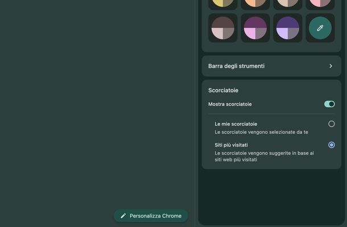Select the Le mie scorciatoie radio button
This screenshot has width=347, height=227.
[x=332, y=124]
